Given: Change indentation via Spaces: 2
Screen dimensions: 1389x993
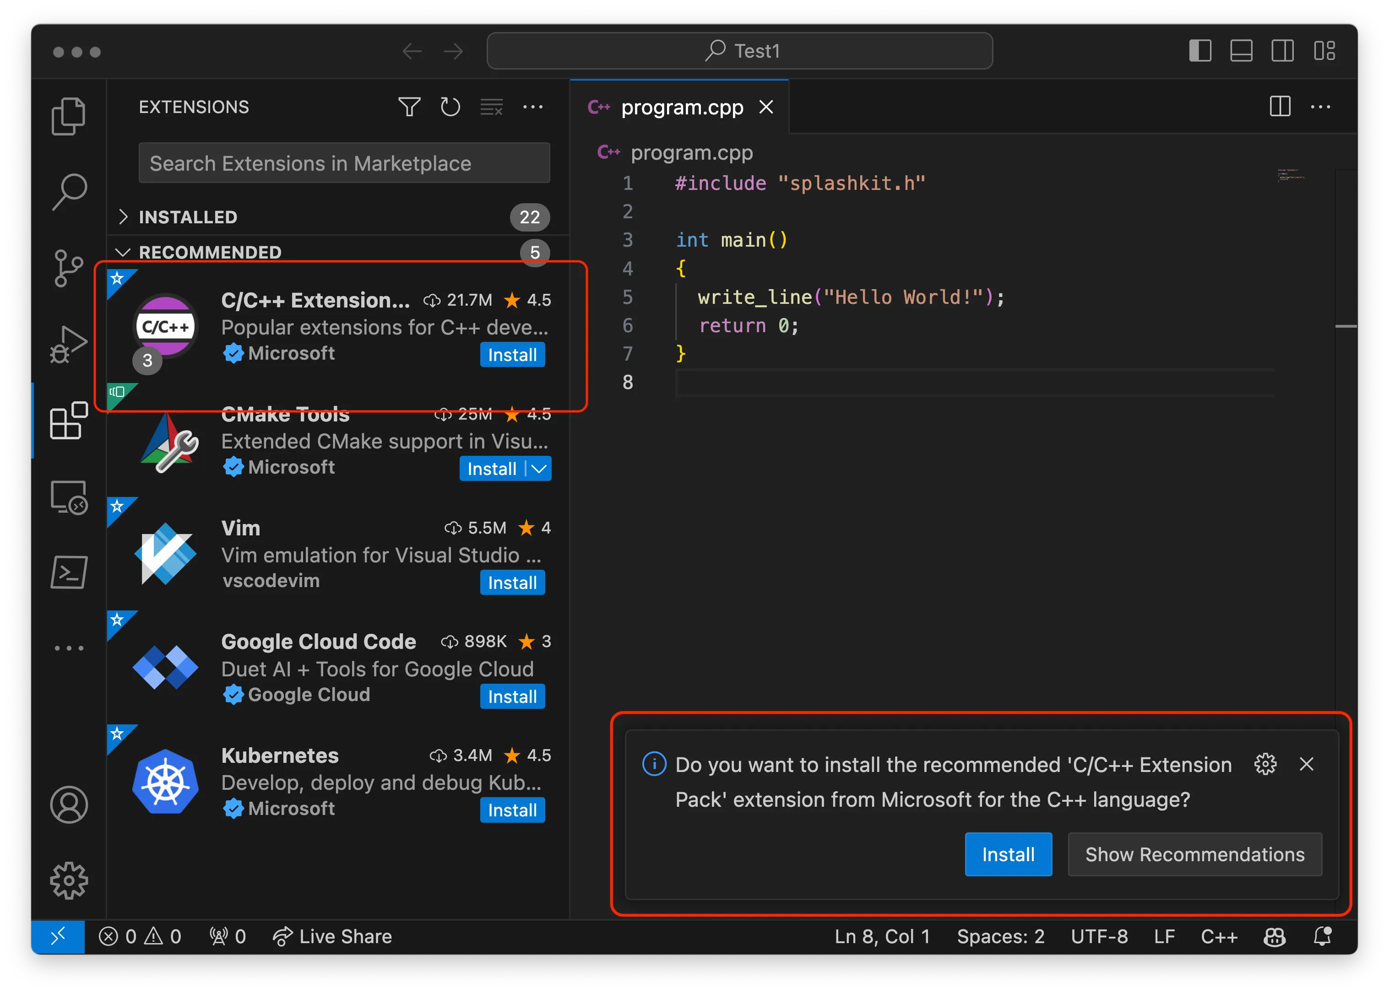Looking at the screenshot, I should [x=1001, y=936].
